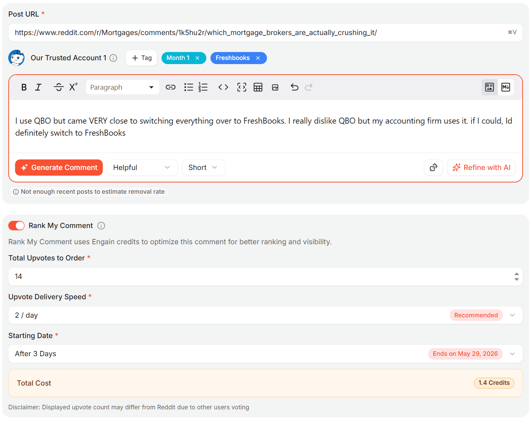Increase Total Upvotes using the stepper arrow
This screenshot has width=532, height=421.
pos(517,274)
